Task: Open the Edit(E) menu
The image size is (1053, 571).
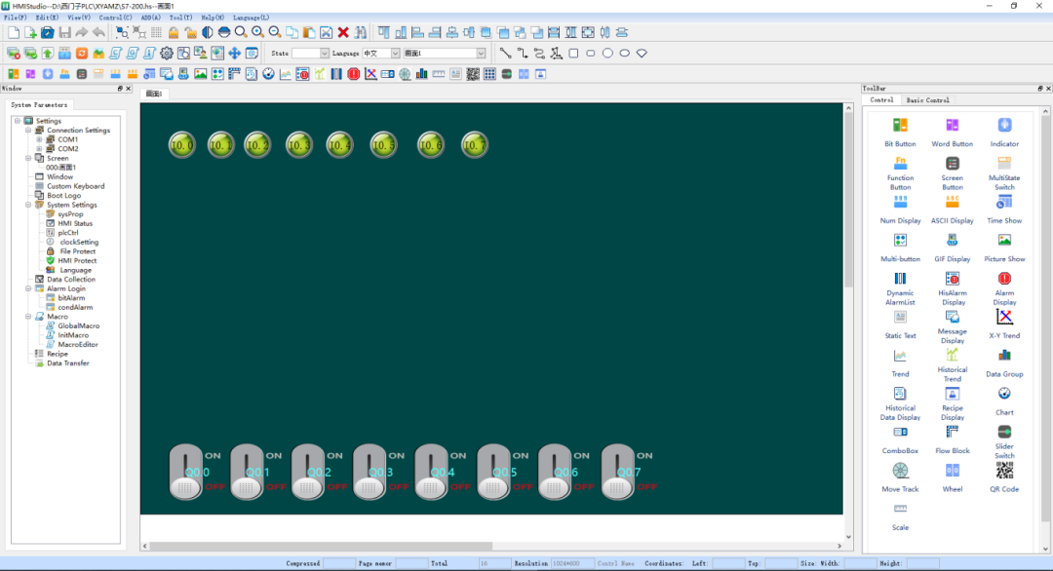Action: pyautogui.click(x=47, y=18)
